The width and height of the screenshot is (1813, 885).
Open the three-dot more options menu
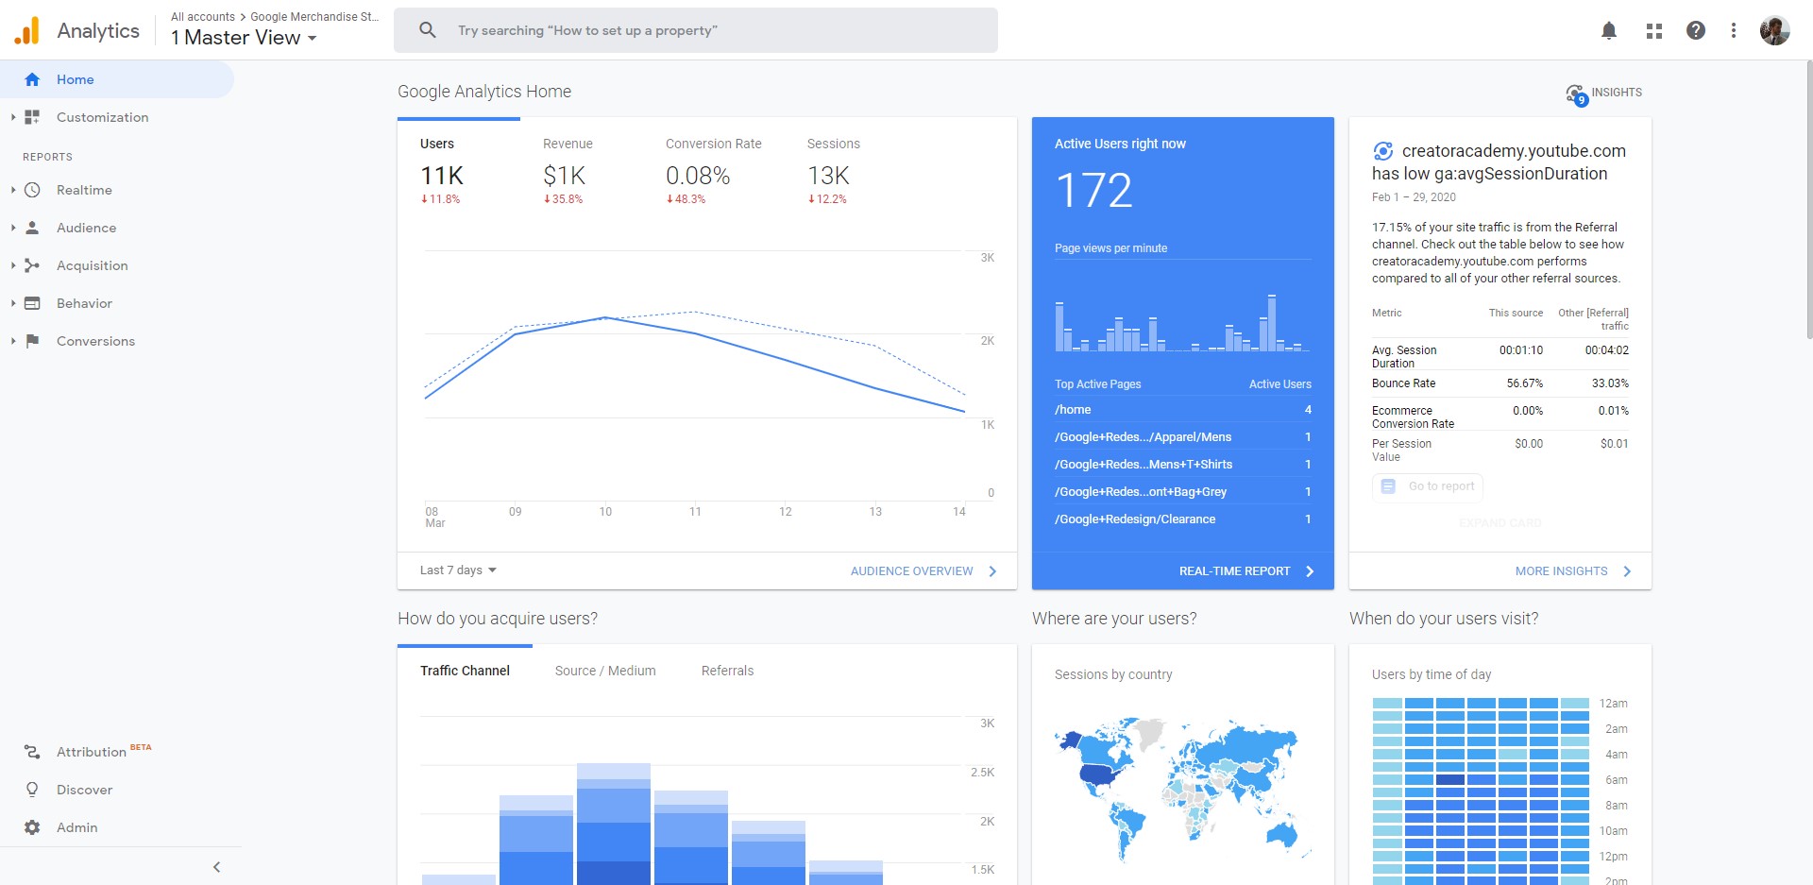tap(1733, 30)
